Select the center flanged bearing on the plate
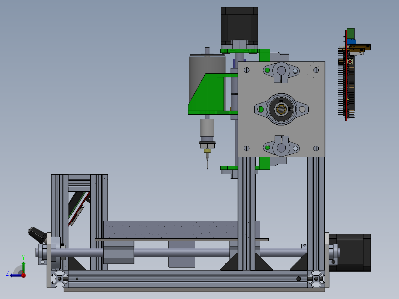399x299 pixels. pos(281,109)
